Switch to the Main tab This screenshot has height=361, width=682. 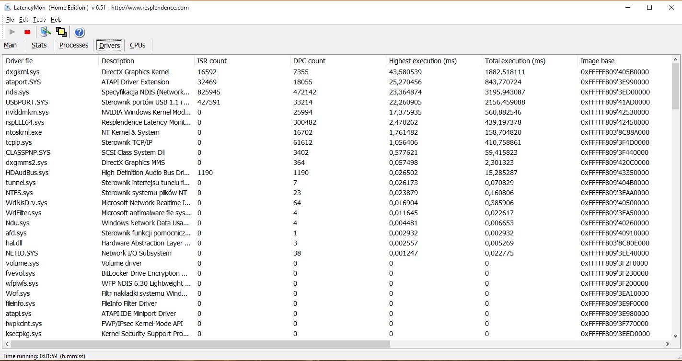(10, 45)
